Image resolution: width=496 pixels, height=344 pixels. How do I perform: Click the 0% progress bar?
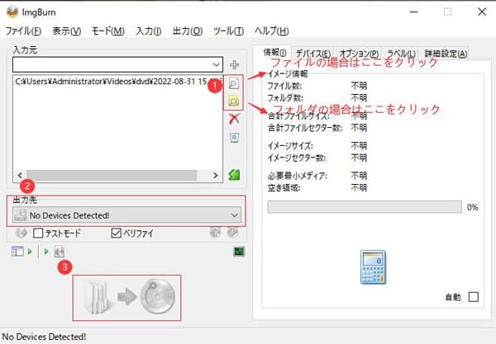coord(365,207)
